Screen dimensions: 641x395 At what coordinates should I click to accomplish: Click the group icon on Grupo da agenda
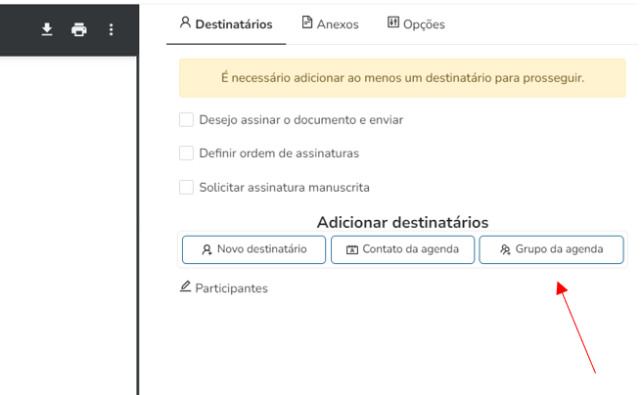click(505, 249)
